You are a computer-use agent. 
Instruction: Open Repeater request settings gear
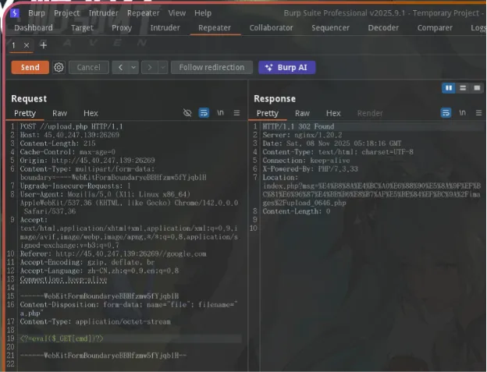[59, 67]
